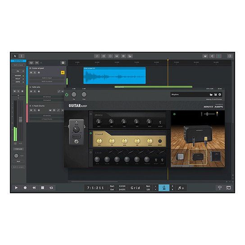The width and height of the screenshot is (245, 245).
Task: Open the automation envelopes icon in top toolbar
Action: 104,56
